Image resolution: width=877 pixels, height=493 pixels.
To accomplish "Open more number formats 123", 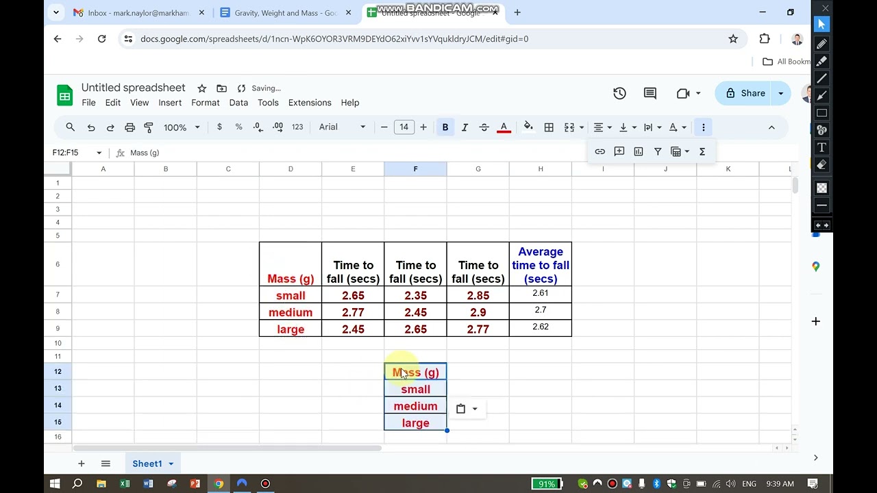I will click(297, 127).
